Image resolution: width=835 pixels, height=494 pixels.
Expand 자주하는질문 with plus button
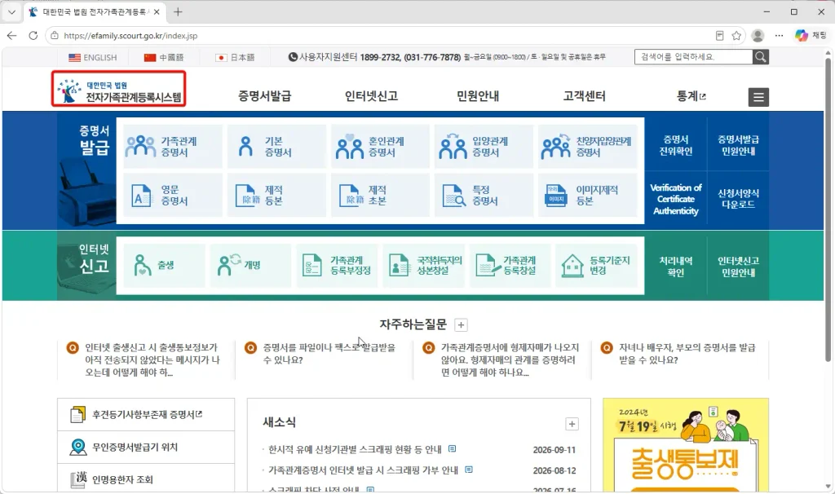pos(462,324)
